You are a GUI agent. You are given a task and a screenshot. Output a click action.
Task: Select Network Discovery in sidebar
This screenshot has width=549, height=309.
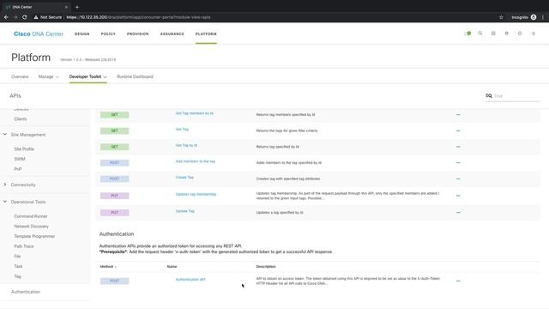point(32,227)
